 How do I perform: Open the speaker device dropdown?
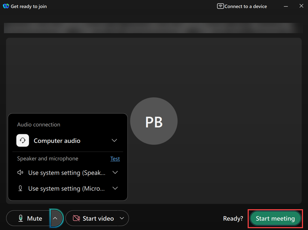(115, 172)
